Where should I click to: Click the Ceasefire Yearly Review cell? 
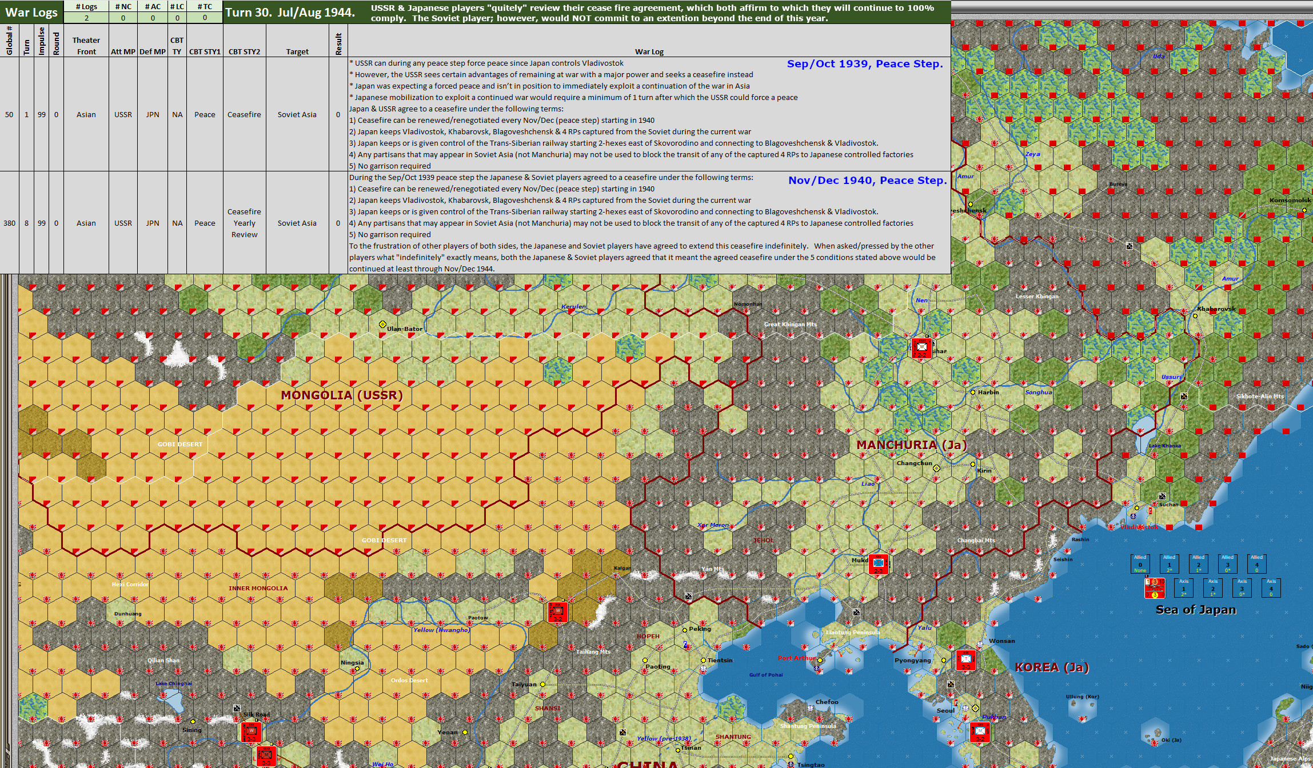point(244,223)
